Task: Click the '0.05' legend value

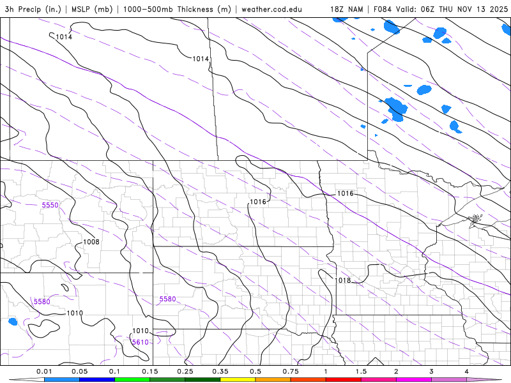Action: tap(79, 372)
